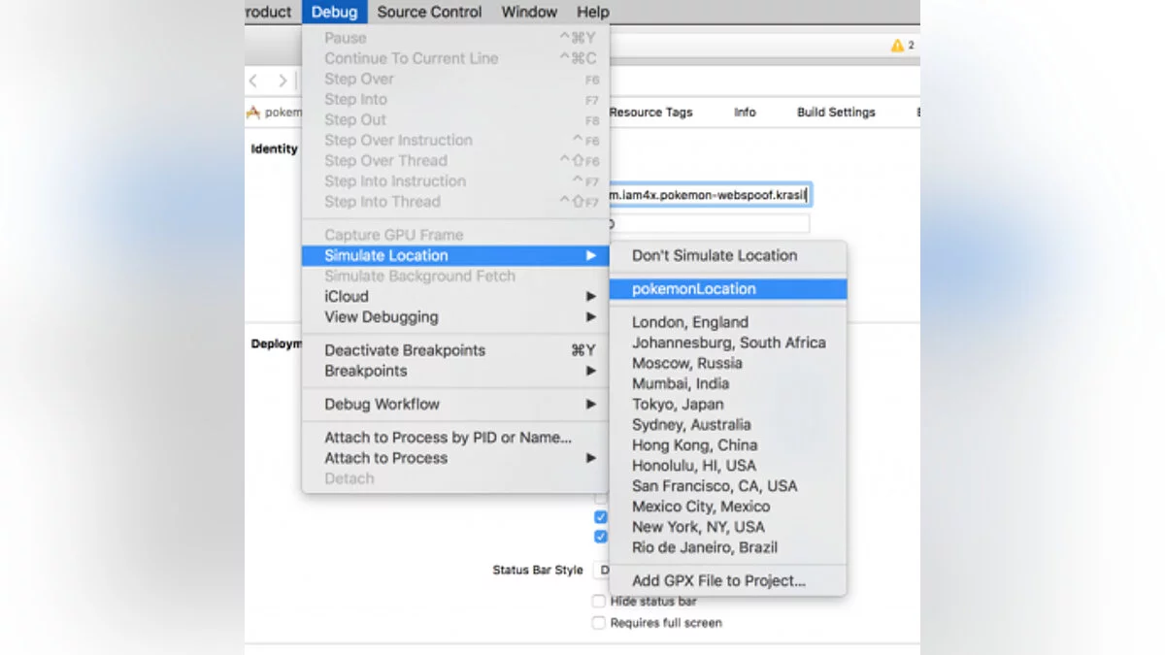Check the Hide status bar checkbox

599,602
